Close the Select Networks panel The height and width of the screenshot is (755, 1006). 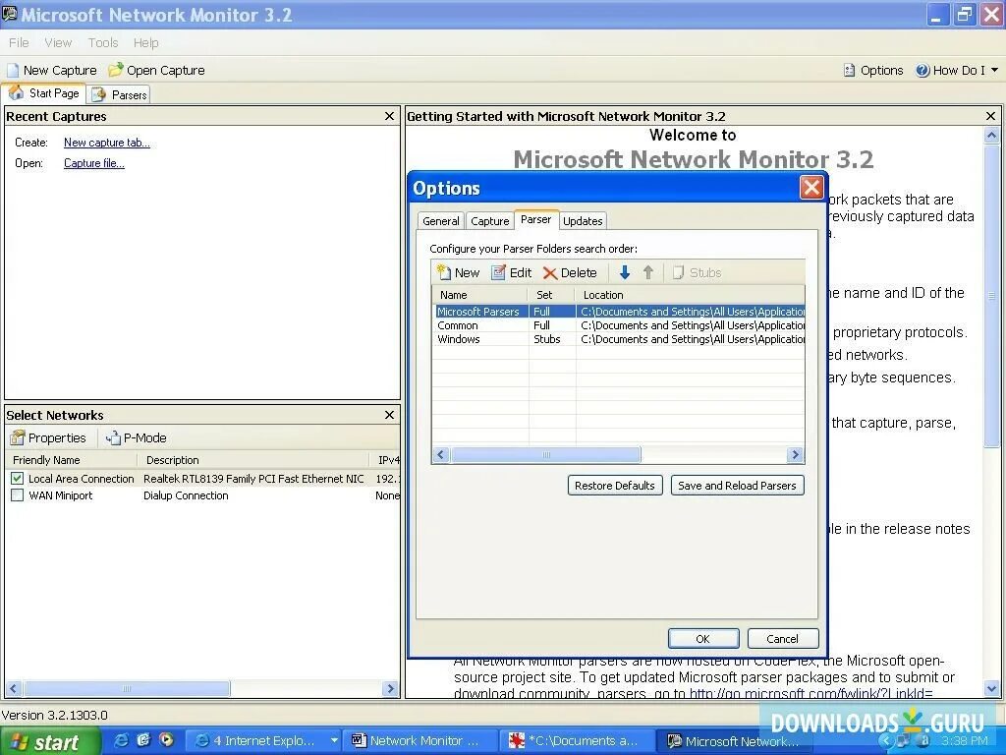click(389, 415)
